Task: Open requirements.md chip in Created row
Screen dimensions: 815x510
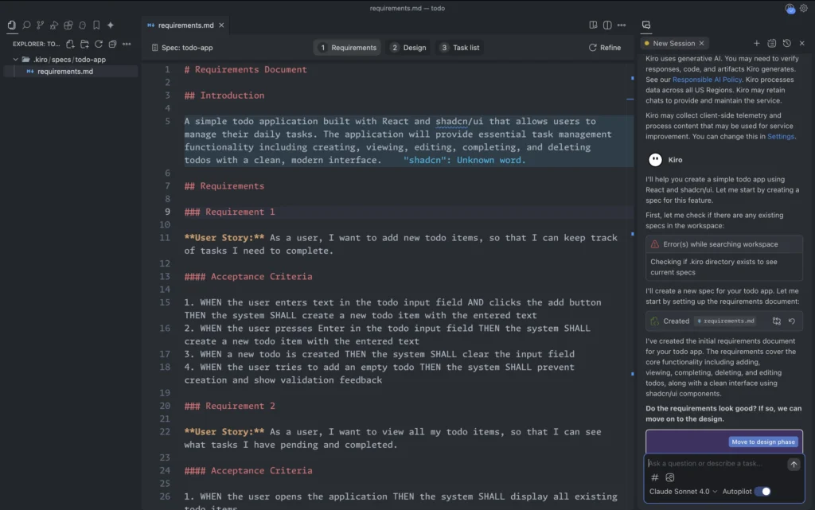Action: pos(726,321)
